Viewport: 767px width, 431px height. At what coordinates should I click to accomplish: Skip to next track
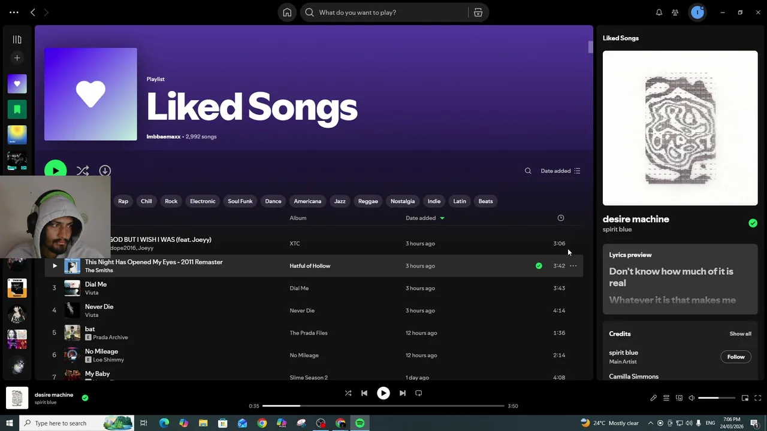pyautogui.click(x=403, y=393)
